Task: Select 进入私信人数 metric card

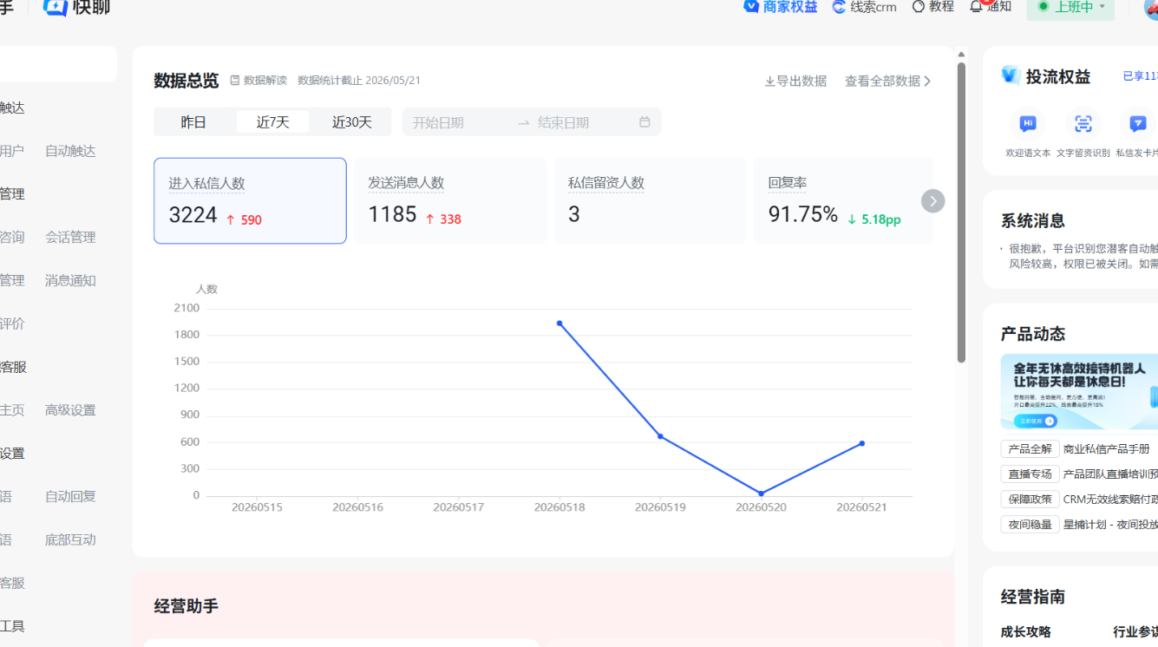Action: click(250, 200)
